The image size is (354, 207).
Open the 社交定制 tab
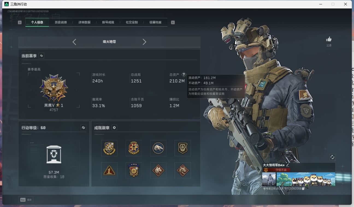(x=132, y=22)
